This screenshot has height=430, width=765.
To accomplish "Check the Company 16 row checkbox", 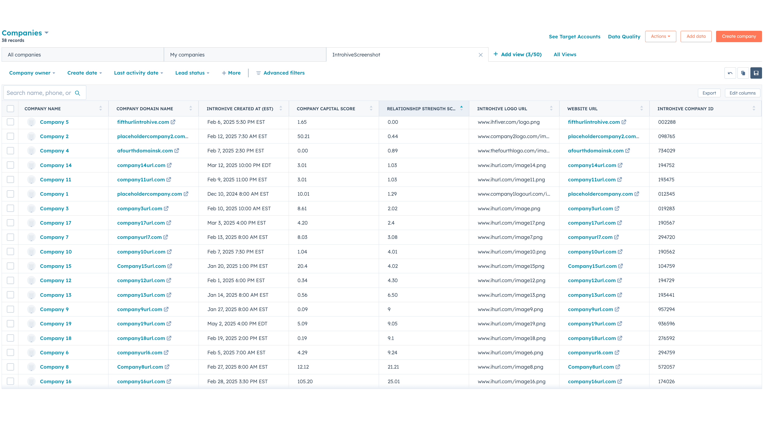I will point(10,381).
